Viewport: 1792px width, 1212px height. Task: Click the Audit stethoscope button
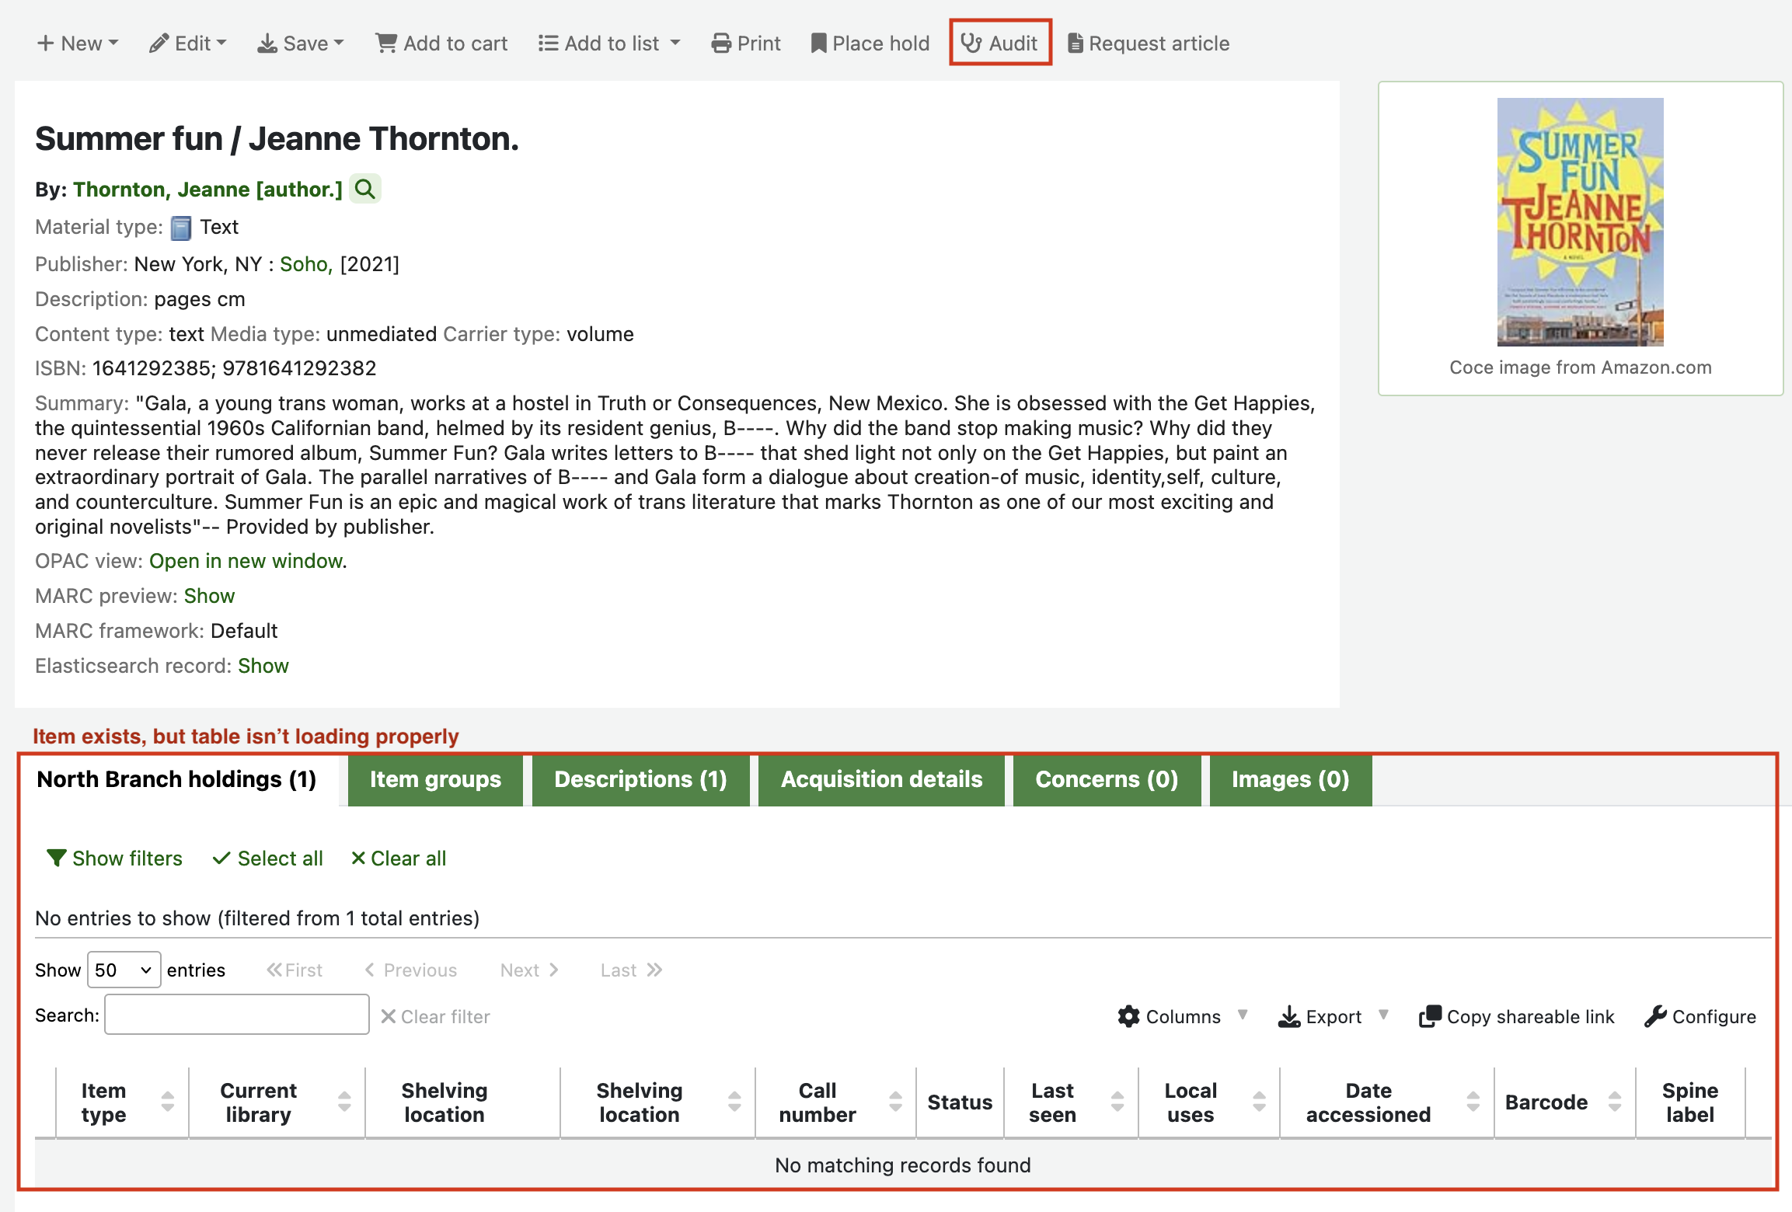click(x=999, y=44)
